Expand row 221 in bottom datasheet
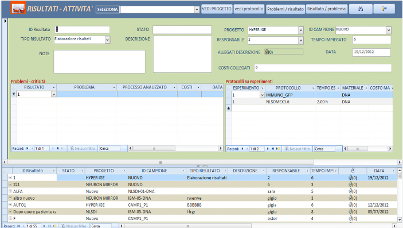Image resolution: width=403 pixels, height=228 pixels. pyautogui.click(x=10, y=184)
